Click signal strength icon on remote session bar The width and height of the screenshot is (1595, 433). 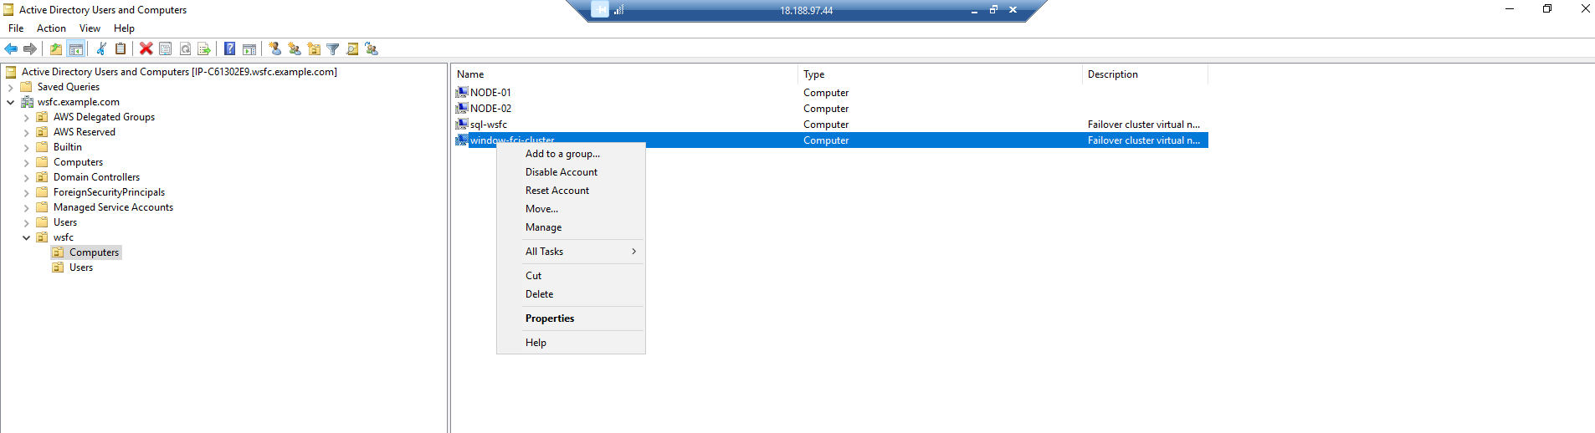click(619, 10)
